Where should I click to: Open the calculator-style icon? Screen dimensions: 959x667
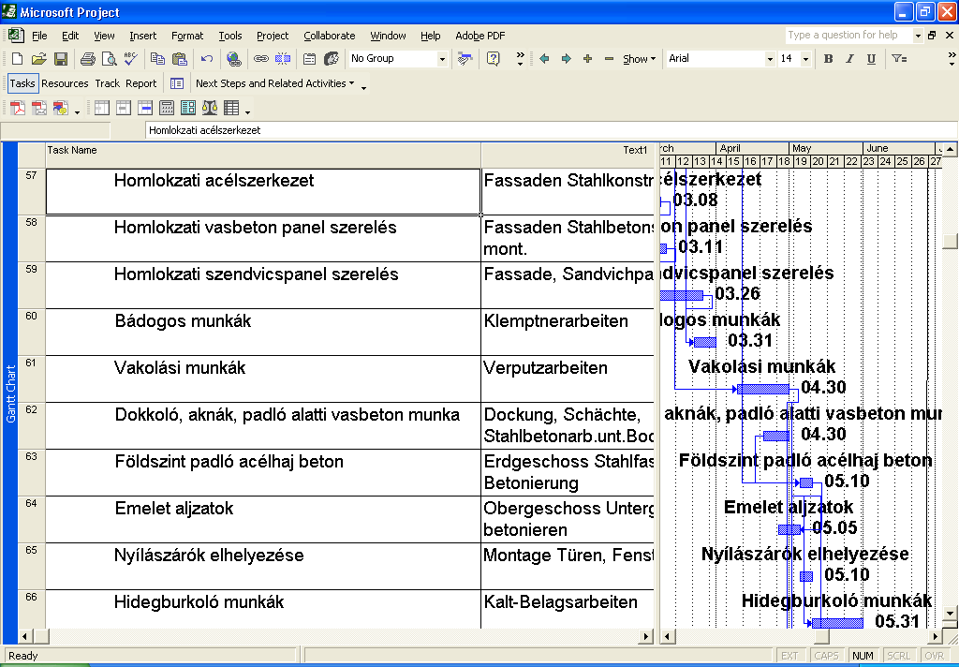click(x=167, y=109)
